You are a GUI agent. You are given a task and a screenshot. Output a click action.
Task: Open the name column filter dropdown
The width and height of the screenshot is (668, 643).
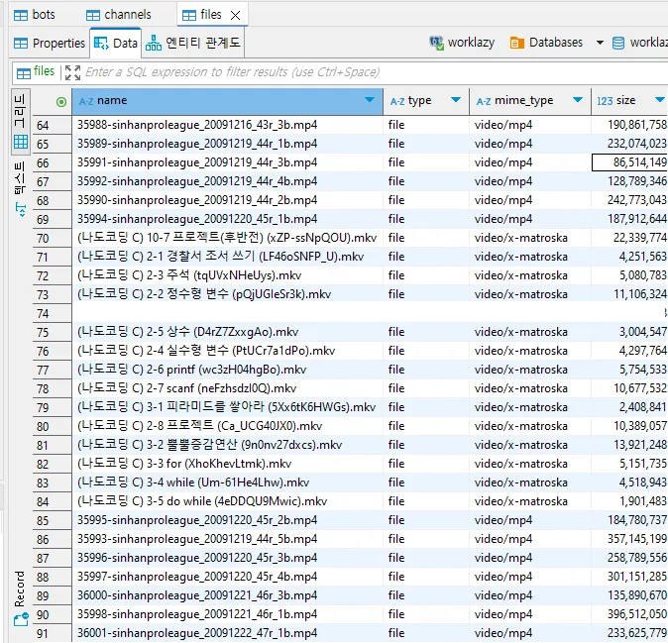pos(370,100)
